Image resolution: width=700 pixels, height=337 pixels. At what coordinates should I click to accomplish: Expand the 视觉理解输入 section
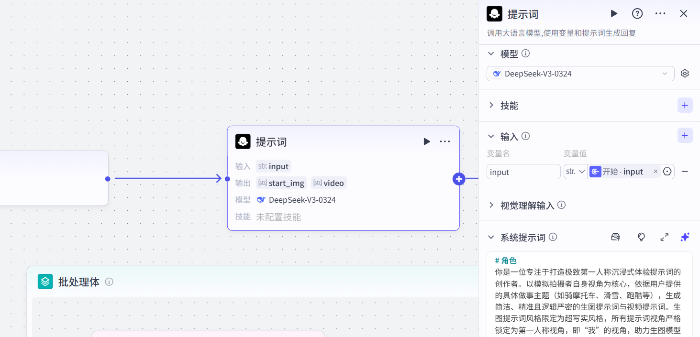pos(491,205)
